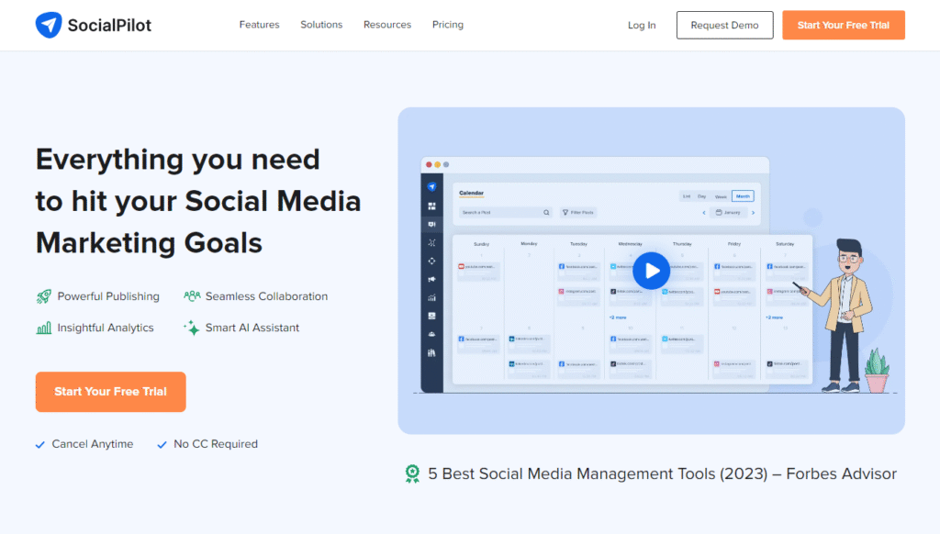Open the Features menu
Screen dimensions: 940x534
pyautogui.click(x=259, y=25)
